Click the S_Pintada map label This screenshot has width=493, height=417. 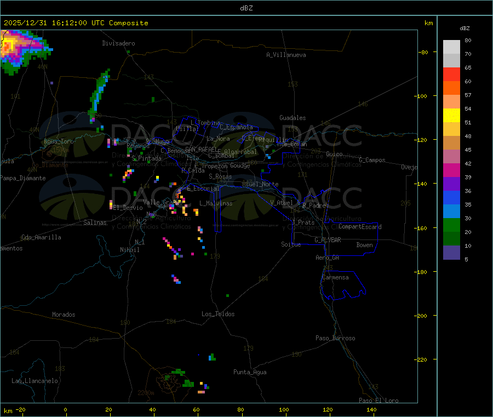[x=146, y=158]
